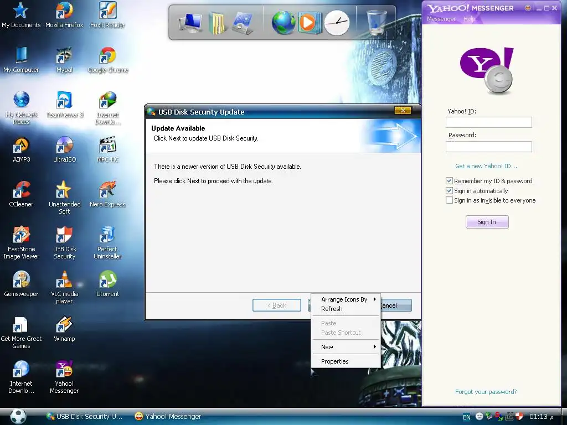Click the EN language indicator in tray
The width and height of the screenshot is (567, 425).
coord(467,417)
